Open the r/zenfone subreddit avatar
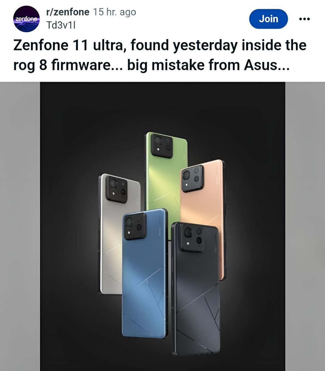 27,19
